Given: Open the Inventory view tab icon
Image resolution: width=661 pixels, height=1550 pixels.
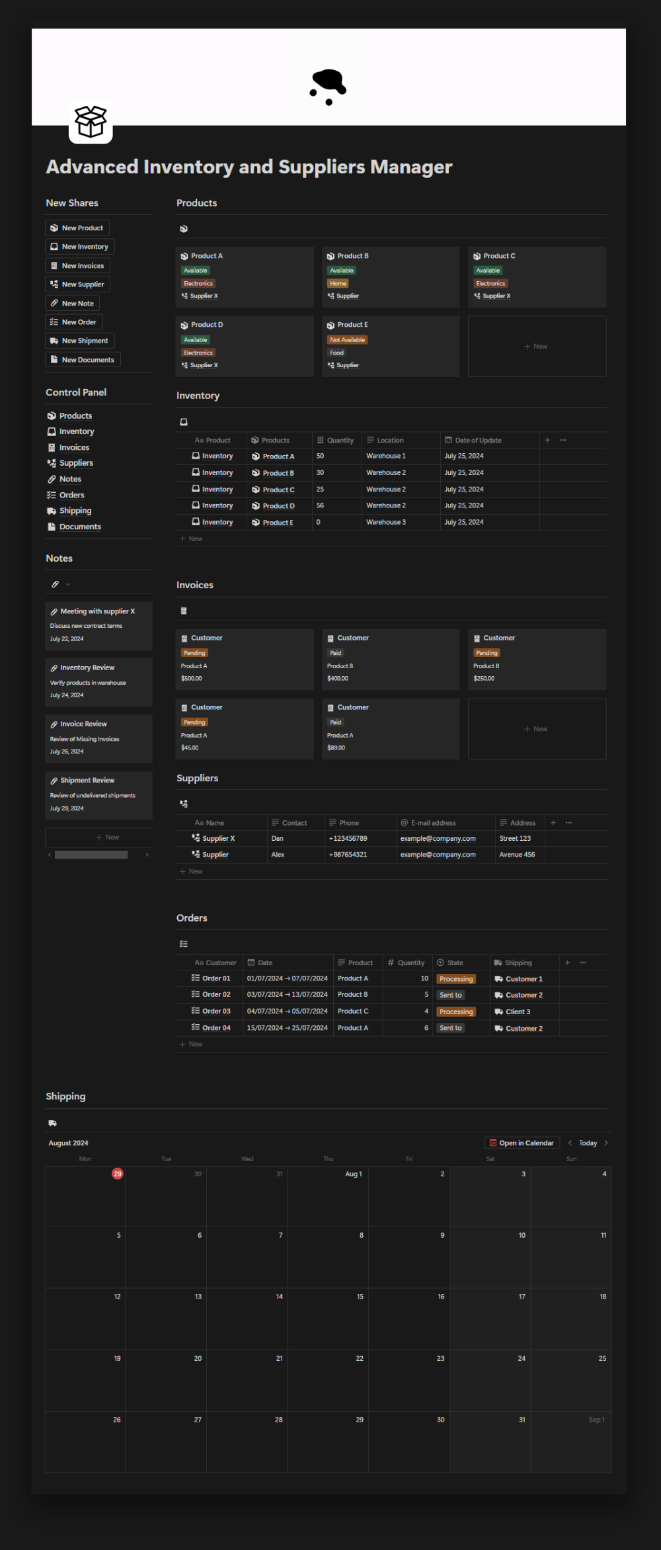Looking at the screenshot, I should click(x=184, y=422).
